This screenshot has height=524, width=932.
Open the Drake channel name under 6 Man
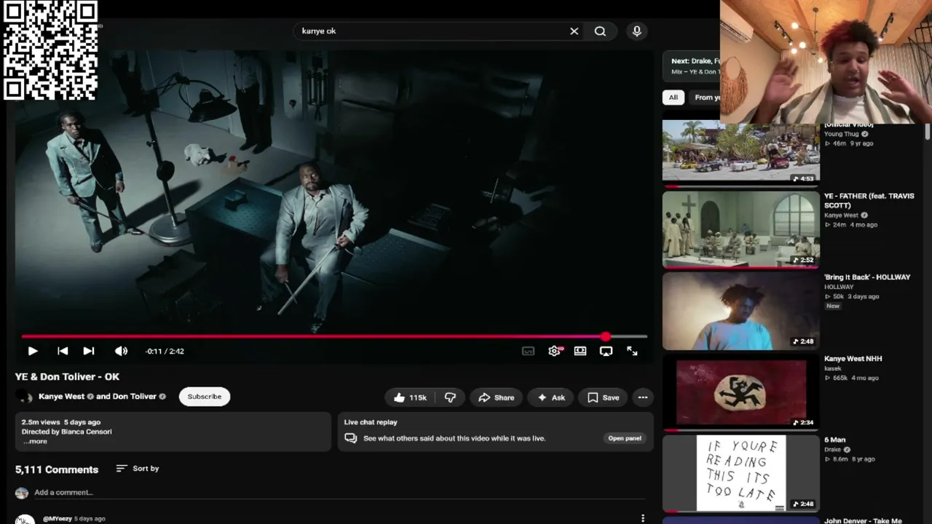click(x=833, y=450)
